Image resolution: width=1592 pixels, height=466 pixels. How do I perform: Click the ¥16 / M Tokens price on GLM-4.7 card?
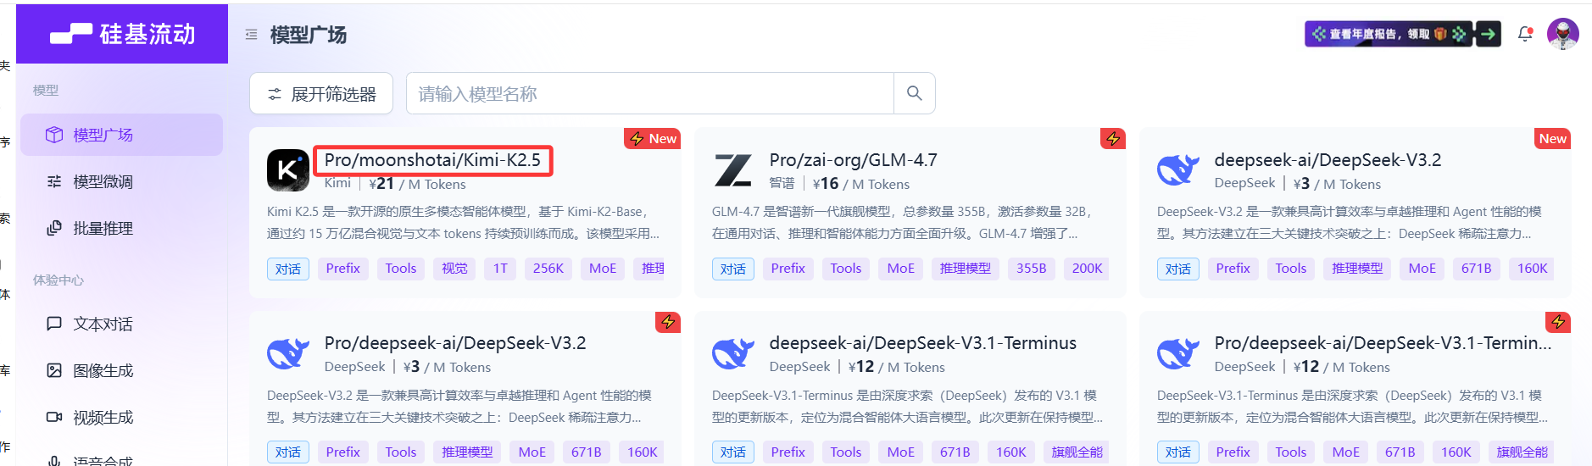point(861,184)
